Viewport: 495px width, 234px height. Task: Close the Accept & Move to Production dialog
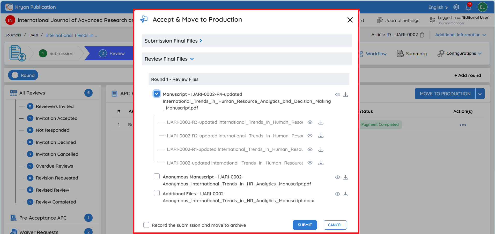(350, 20)
